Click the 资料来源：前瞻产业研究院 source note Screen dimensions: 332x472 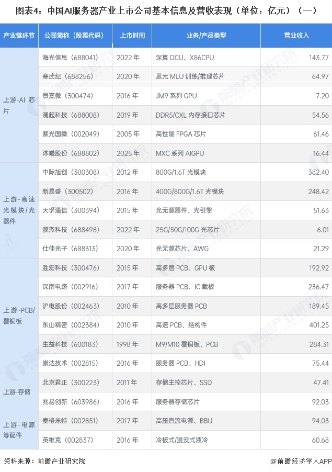click(44, 461)
